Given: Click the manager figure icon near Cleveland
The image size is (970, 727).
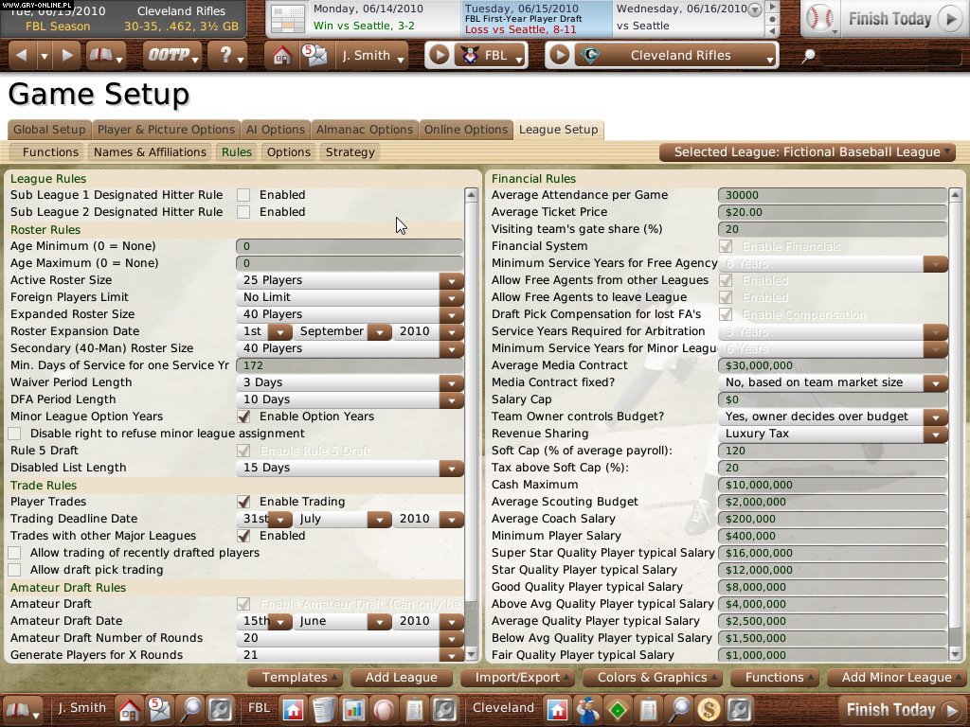Looking at the screenshot, I should click(588, 708).
